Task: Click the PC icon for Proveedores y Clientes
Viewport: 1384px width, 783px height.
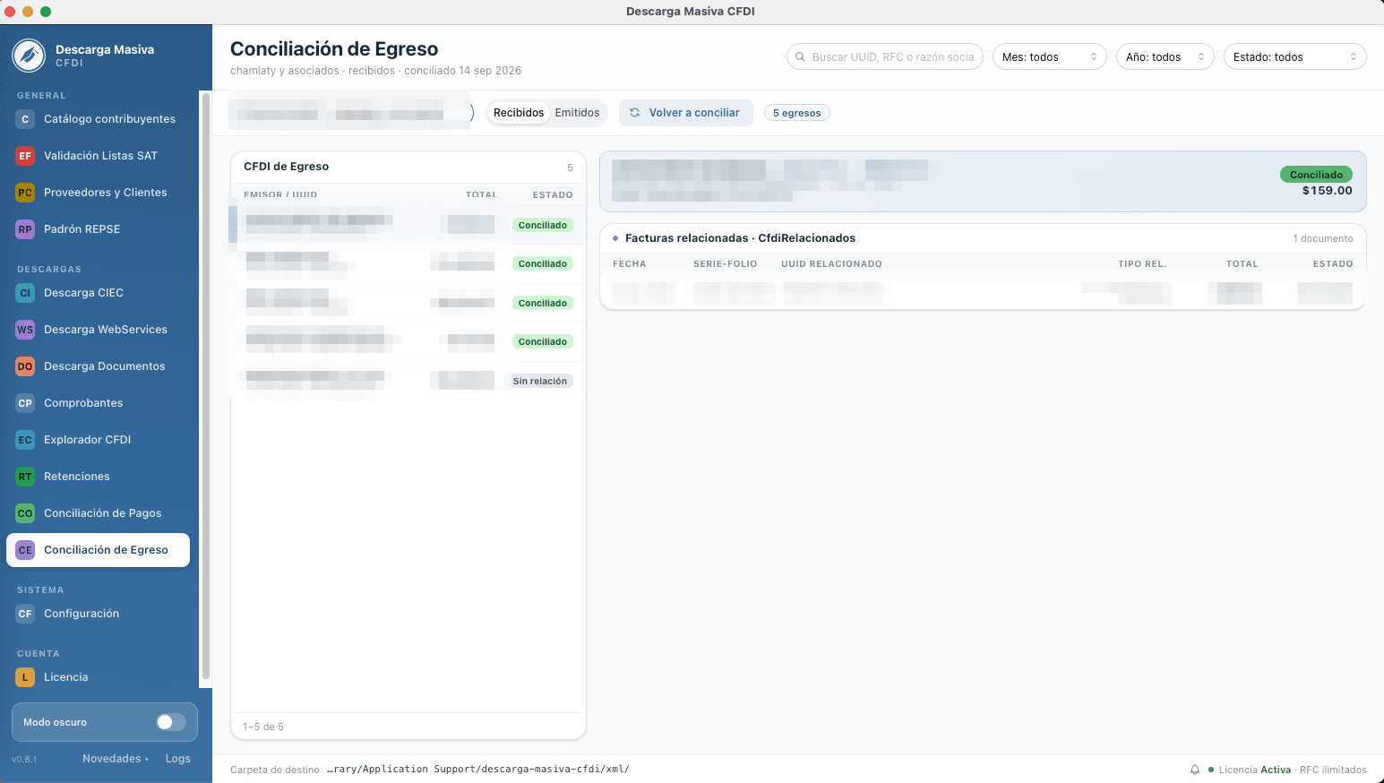Action: click(x=25, y=193)
